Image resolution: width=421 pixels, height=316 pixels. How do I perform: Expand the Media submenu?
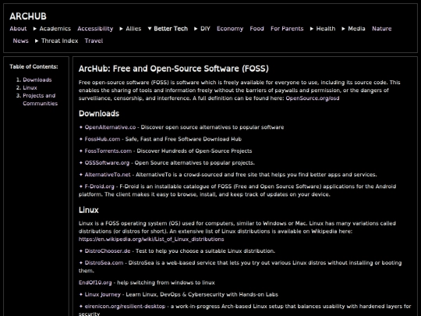(354, 29)
